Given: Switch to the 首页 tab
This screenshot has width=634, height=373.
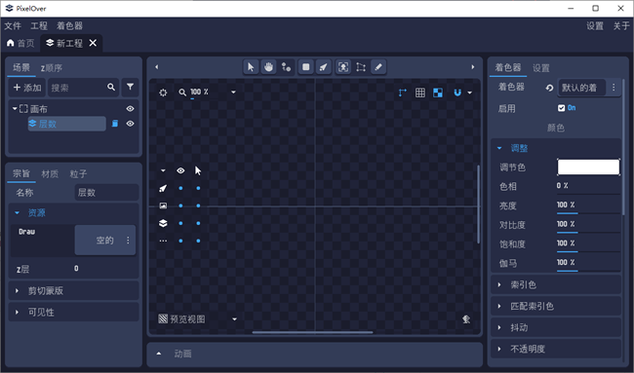Looking at the screenshot, I should pos(20,43).
